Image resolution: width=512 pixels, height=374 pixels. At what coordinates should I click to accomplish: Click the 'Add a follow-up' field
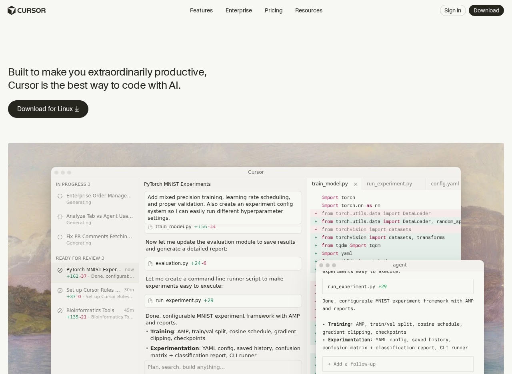(398, 364)
